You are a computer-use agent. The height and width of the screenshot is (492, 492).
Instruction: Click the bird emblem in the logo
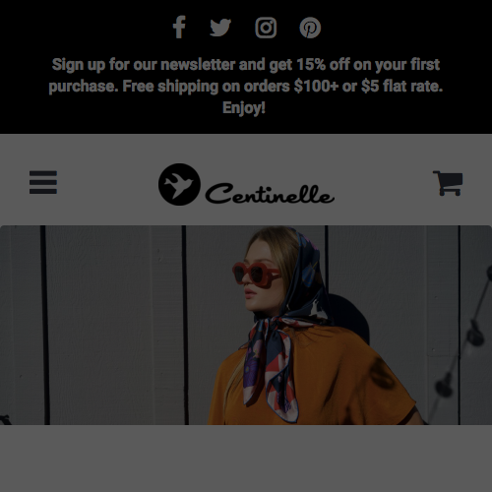(179, 184)
